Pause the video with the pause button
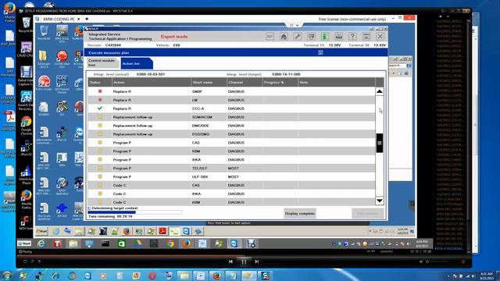Screen dimensions: 500x281 tap(244, 261)
